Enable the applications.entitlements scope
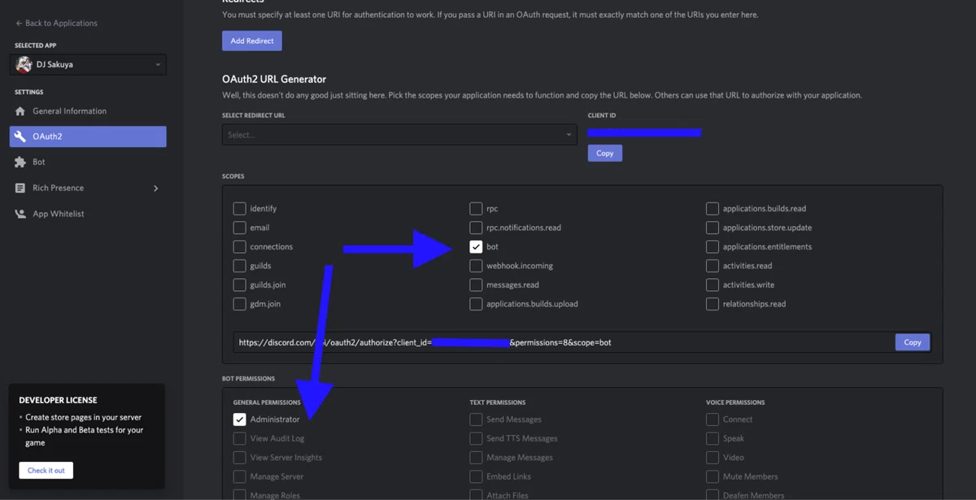The image size is (976, 500). coord(712,247)
